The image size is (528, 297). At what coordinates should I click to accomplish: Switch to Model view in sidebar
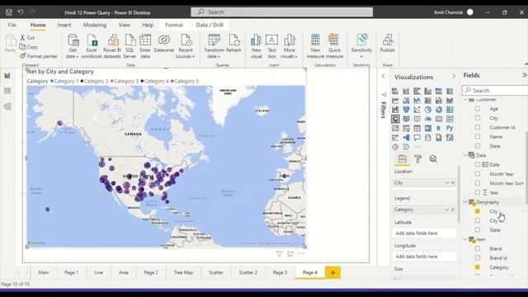[x=7, y=106]
